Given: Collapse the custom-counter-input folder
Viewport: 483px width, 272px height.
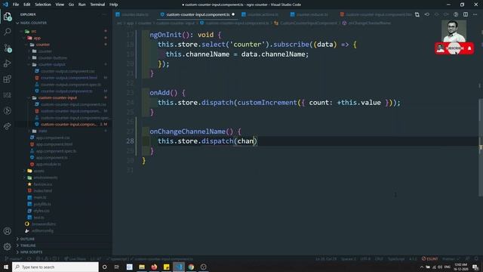Looking at the screenshot, I should coord(57,97).
